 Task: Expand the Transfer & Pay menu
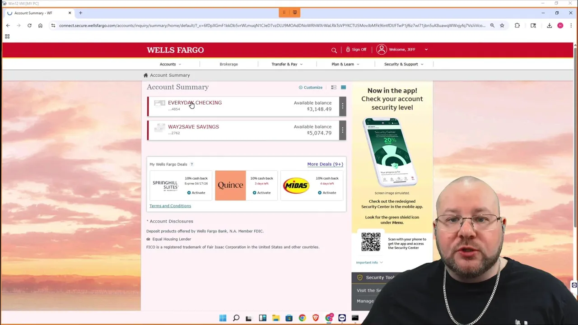(287, 64)
